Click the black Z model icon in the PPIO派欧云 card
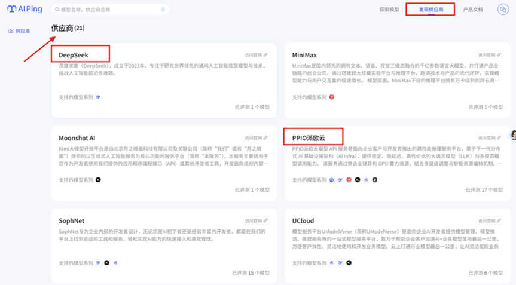Viewport: 516px width, 285px height. [x=374, y=180]
